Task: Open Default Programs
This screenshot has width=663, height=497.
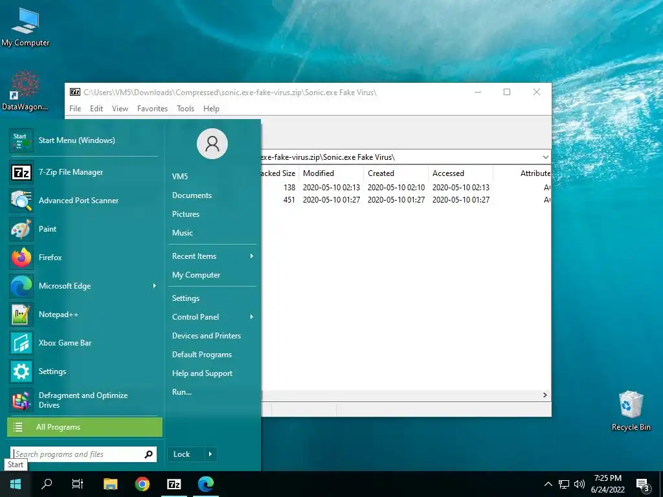Action: [202, 355]
